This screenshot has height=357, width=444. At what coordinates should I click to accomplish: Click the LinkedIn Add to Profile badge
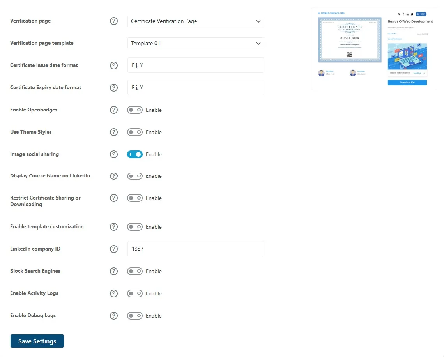421,14
